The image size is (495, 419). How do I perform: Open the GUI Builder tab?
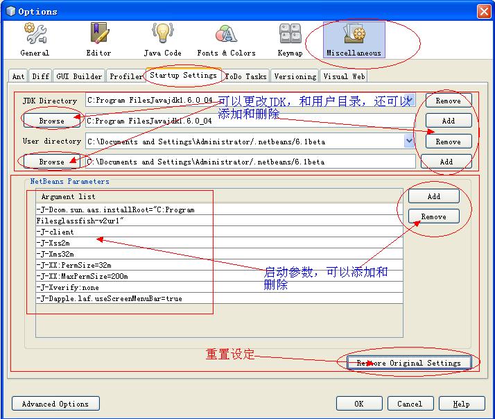79,76
